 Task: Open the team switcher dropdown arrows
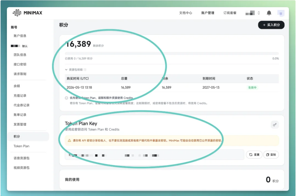coord(259,13)
